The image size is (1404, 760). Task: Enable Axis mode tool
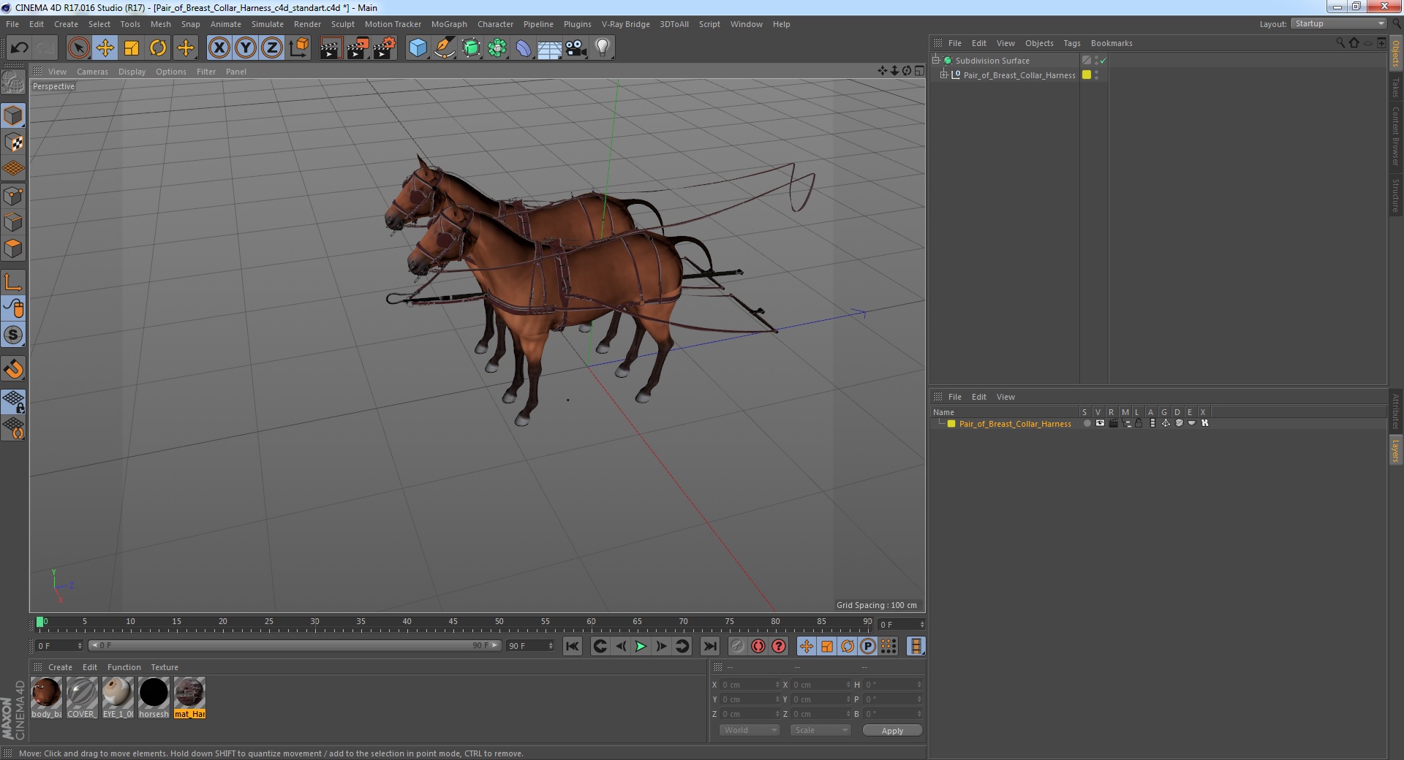[x=13, y=282]
